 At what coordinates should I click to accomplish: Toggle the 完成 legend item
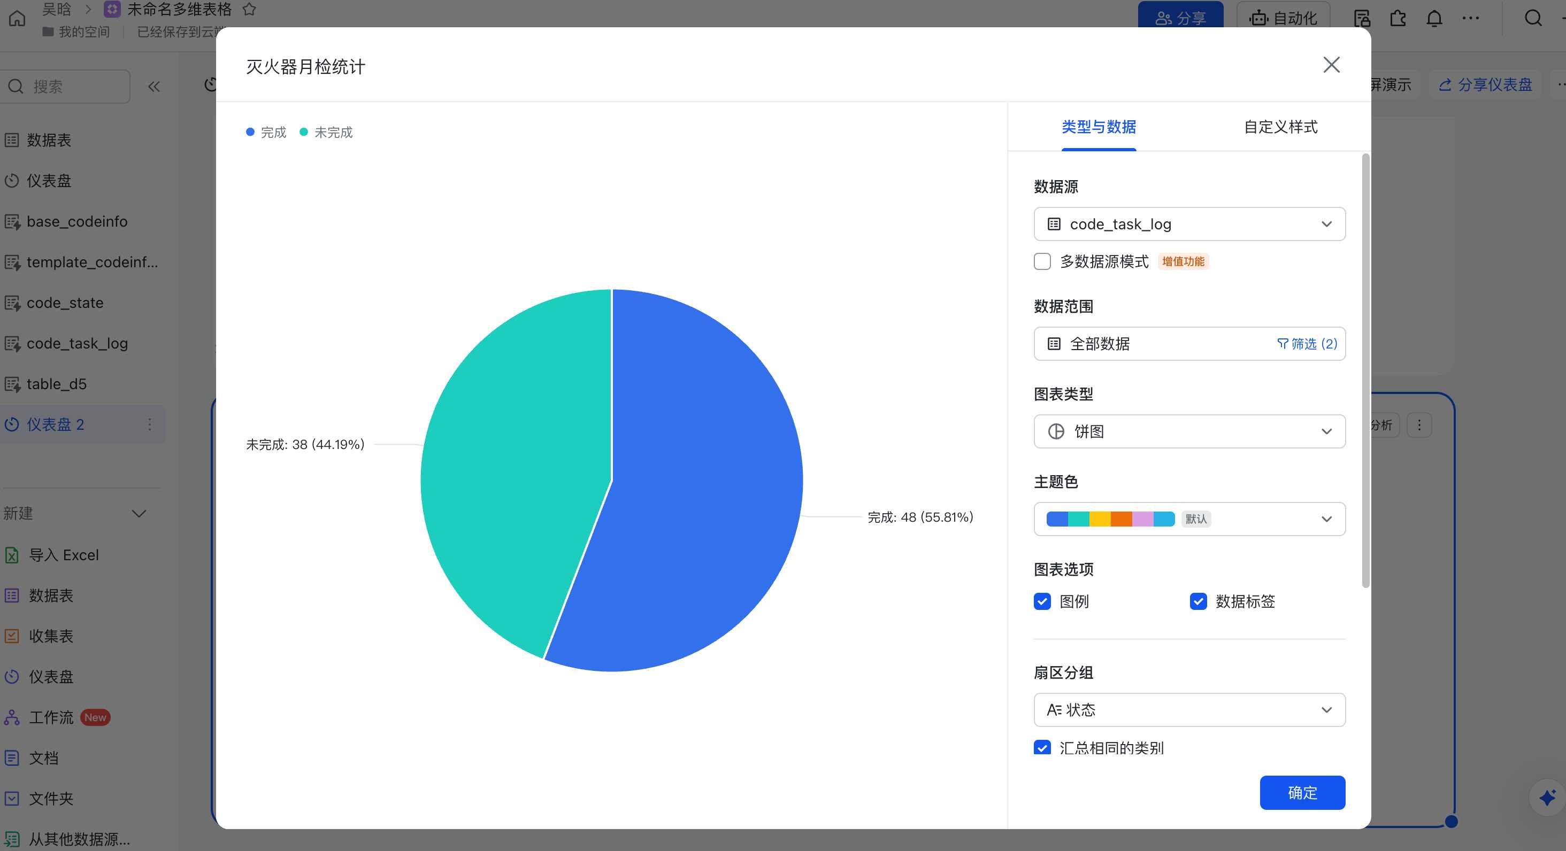click(266, 133)
